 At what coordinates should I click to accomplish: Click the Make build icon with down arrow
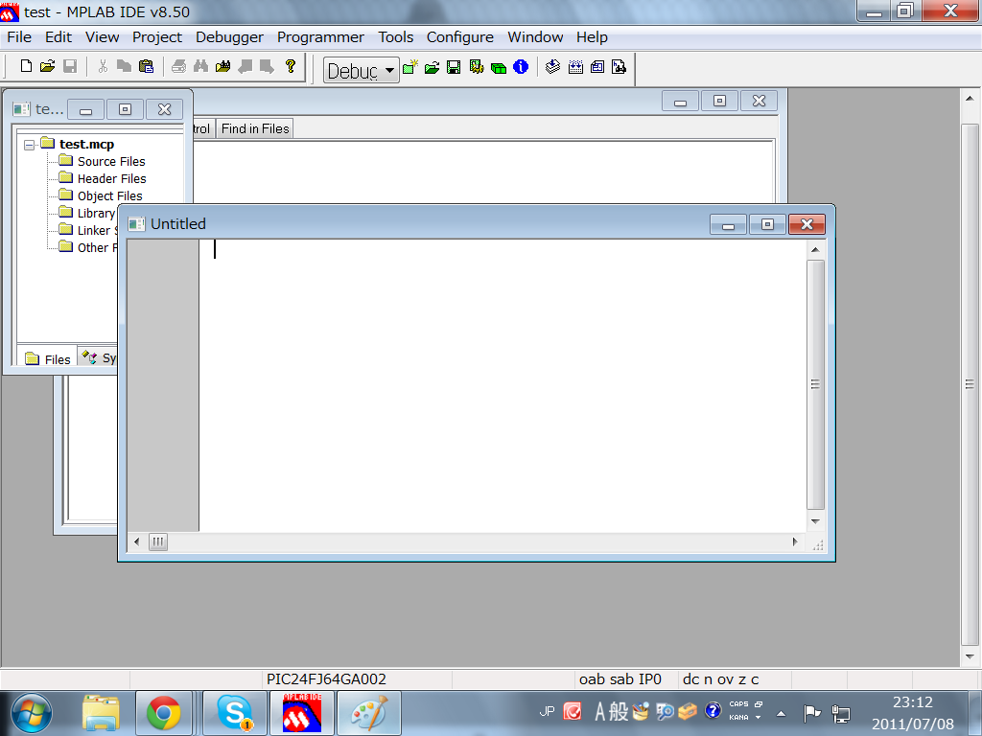[552, 67]
